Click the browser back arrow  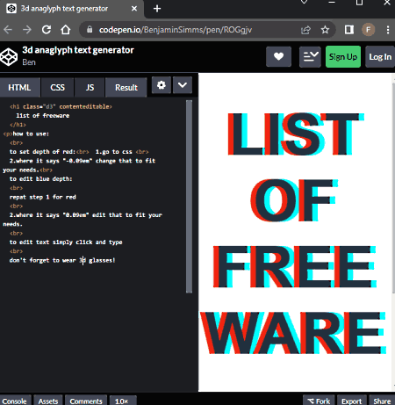pos(8,30)
